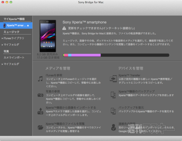Open Xperia™機器から画像をインポートする

(71, 108)
